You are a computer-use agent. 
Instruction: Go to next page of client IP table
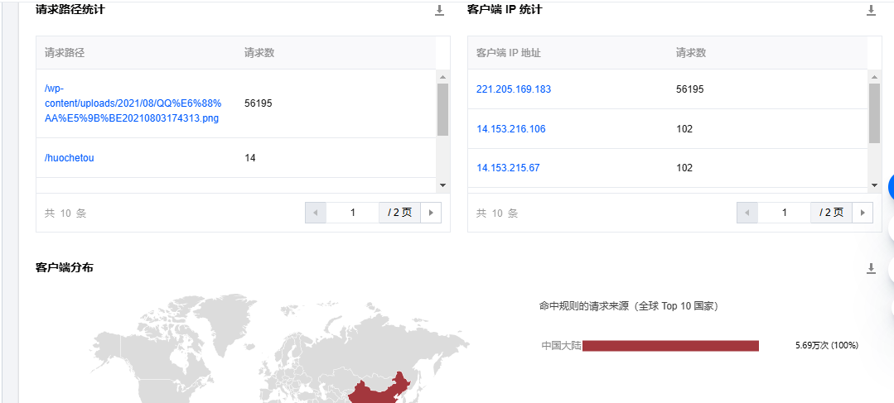[863, 213]
